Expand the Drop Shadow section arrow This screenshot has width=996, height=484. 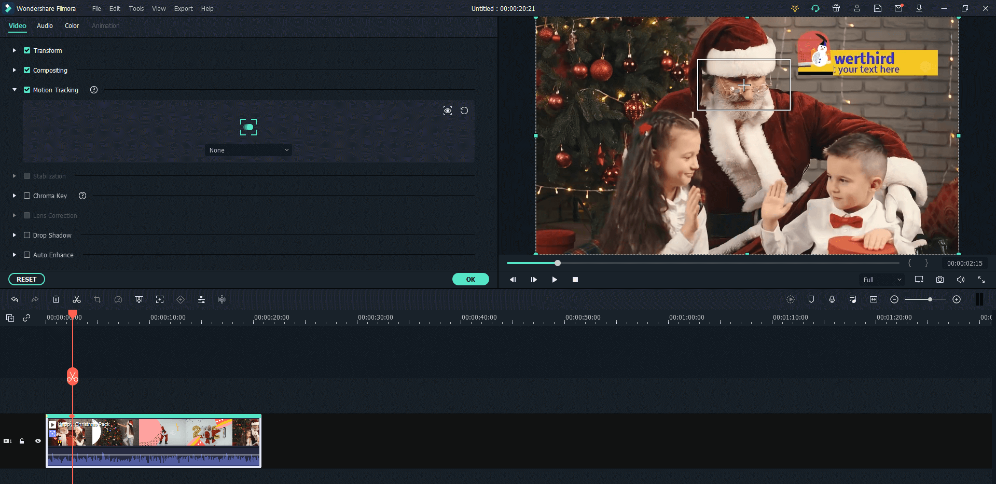15,235
